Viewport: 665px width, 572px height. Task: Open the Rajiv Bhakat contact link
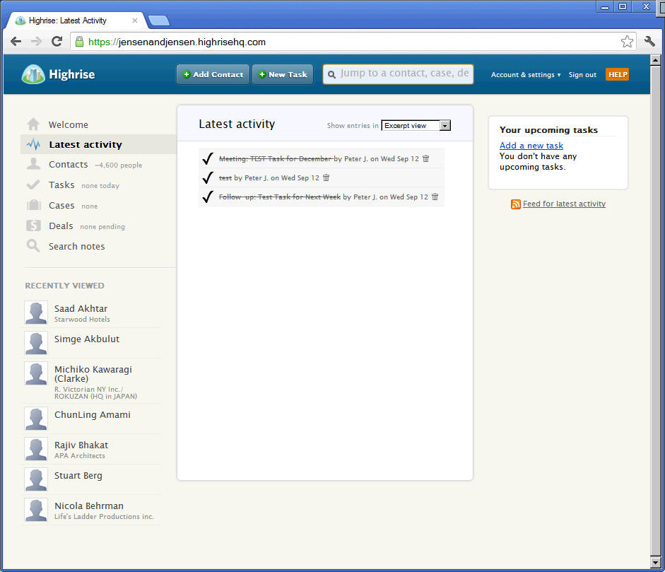point(81,445)
